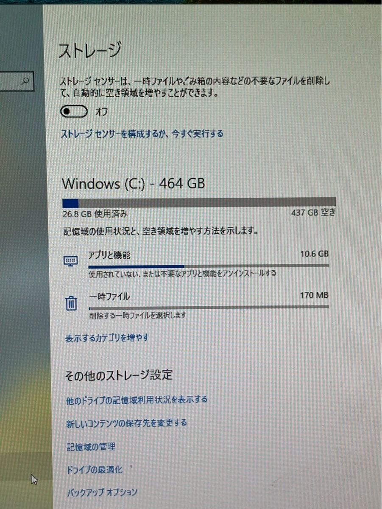The image size is (382, 509).
Task: Open 記憶域の管理 link
Action: coord(91,446)
